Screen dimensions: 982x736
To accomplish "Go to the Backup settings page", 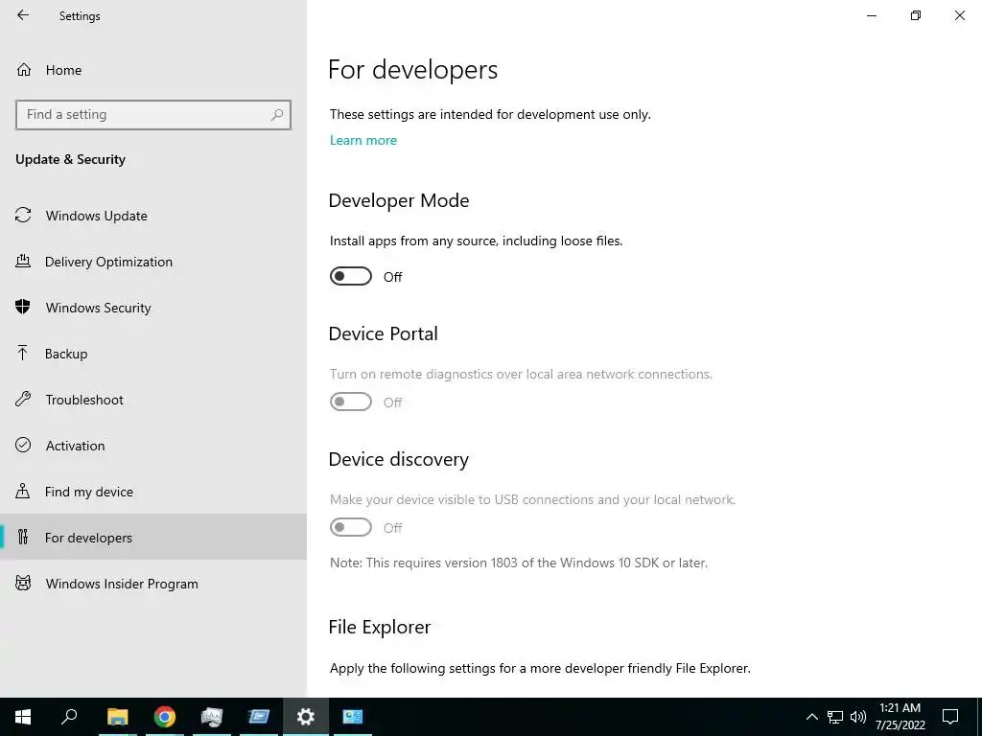I will coord(153,354).
